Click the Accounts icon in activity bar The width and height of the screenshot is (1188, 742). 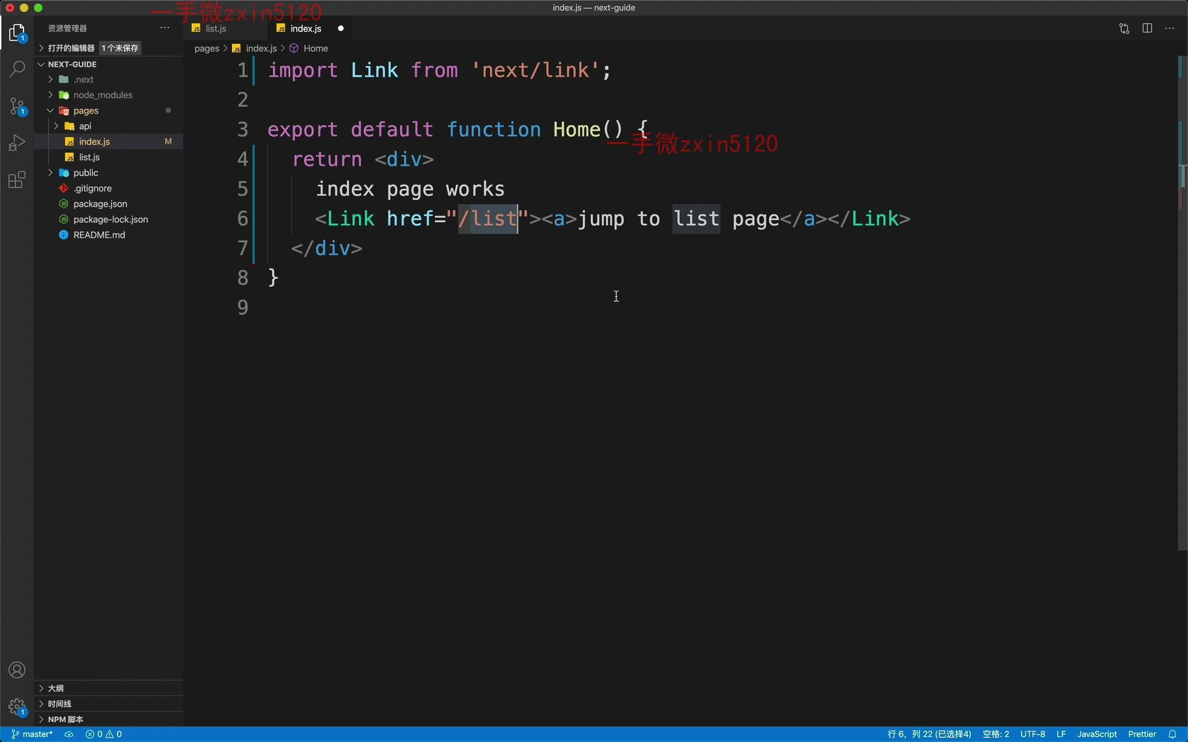click(17, 670)
